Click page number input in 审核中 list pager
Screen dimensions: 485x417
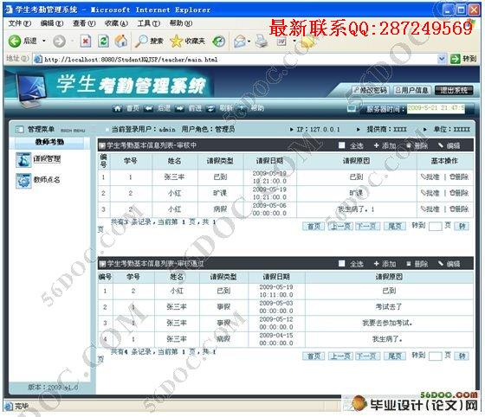(x=435, y=227)
